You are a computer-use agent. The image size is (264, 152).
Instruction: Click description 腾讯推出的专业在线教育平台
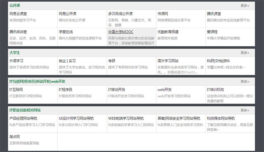(x=228, y=20)
